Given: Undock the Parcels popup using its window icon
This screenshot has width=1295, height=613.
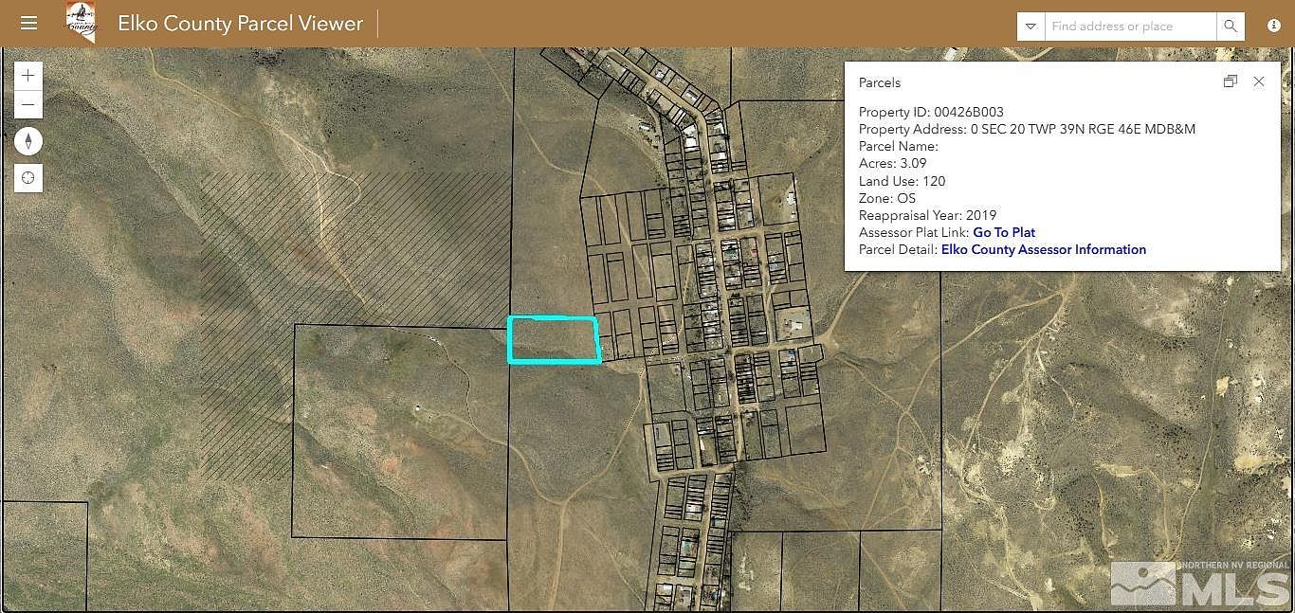Looking at the screenshot, I should click(x=1230, y=81).
